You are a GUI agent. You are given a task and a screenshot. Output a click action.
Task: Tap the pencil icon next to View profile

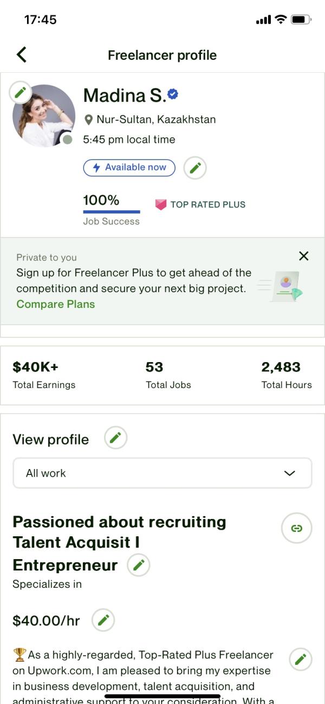pos(115,438)
